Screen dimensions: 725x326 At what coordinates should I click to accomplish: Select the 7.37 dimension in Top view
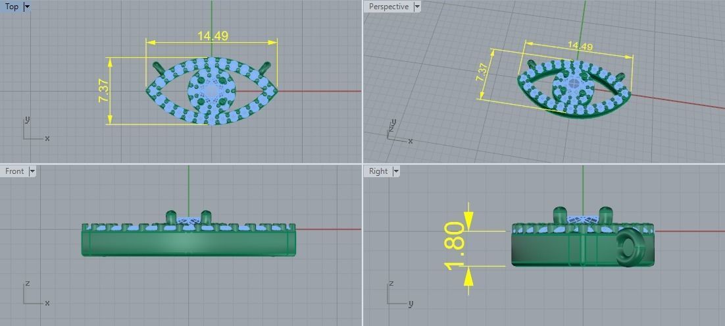pos(103,91)
